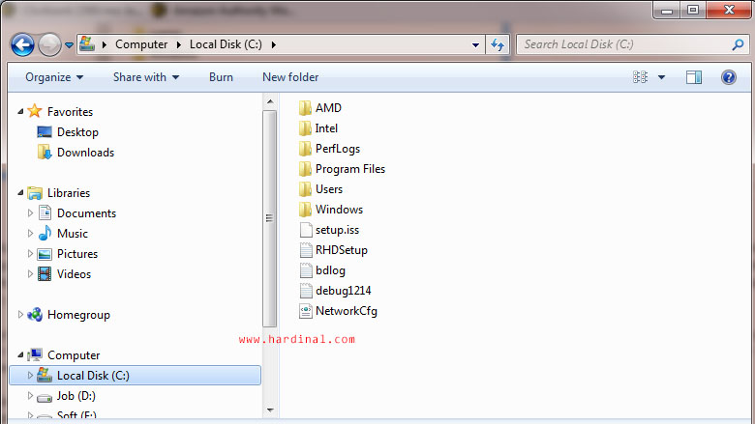Image resolution: width=755 pixels, height=424 pixels.
Task: Click the navigation pane scrollbar thumb
Action: click(270, 218)
